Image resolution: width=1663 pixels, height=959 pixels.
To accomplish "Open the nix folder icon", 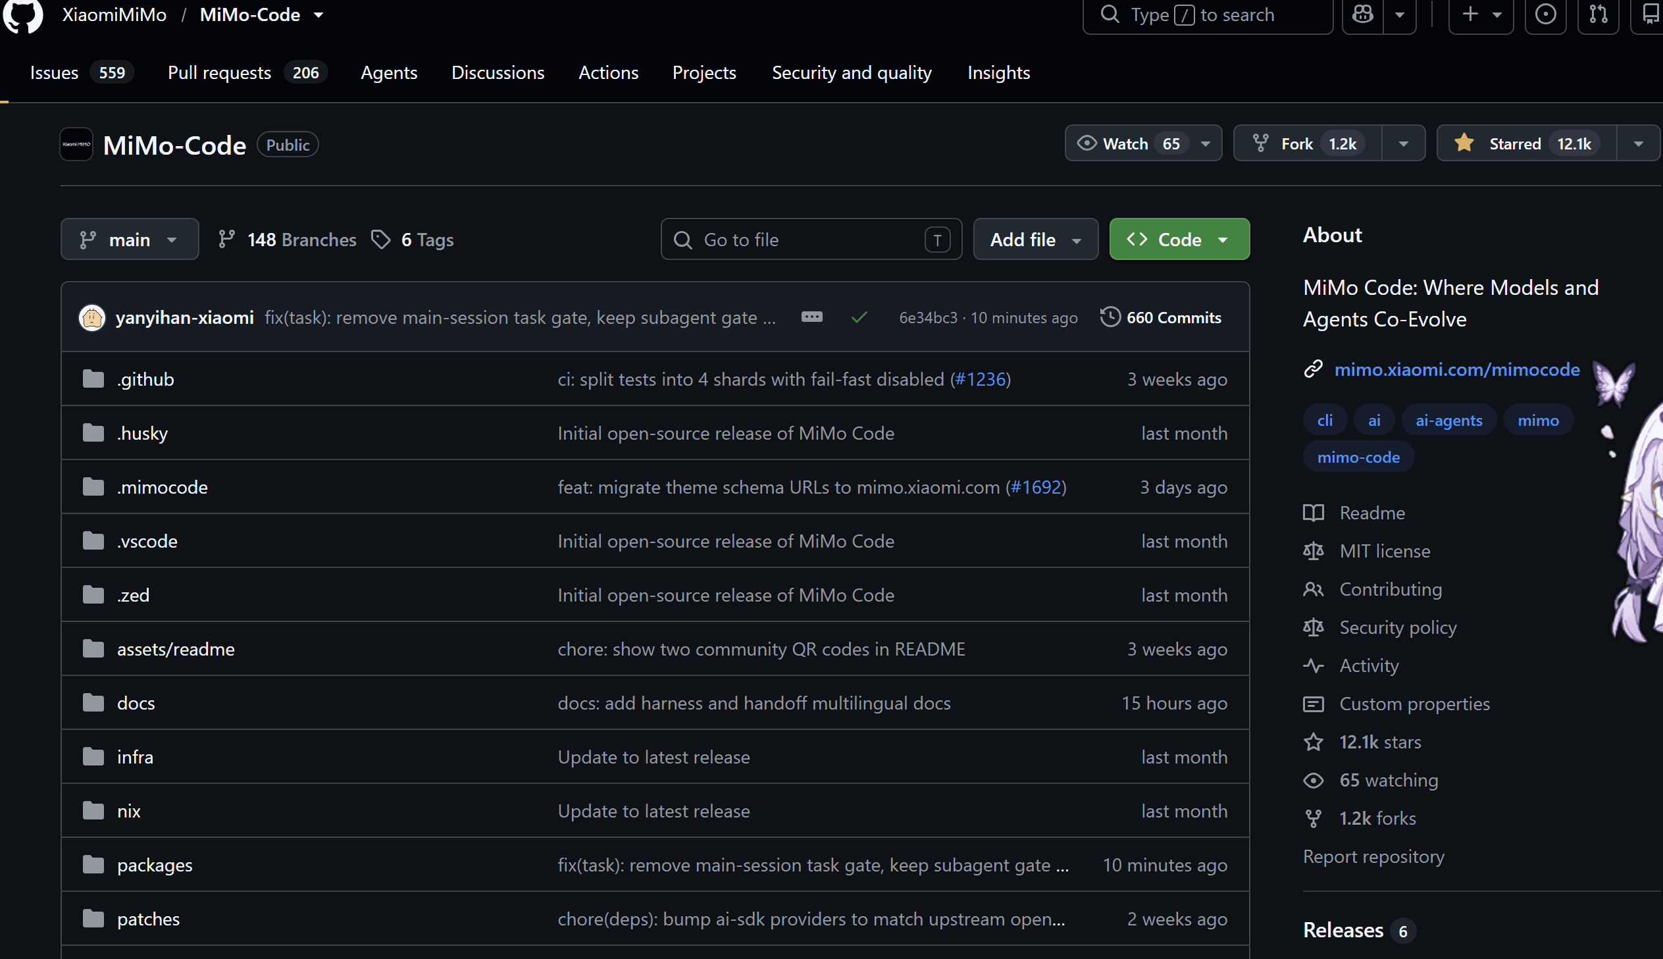I will point(93,811).
